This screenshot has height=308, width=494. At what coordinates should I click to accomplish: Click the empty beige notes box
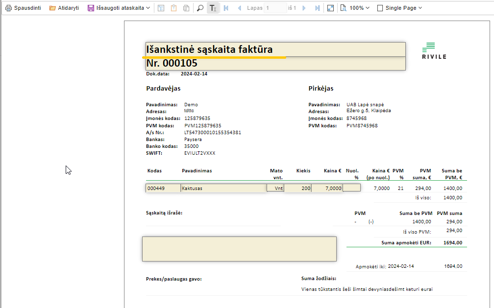(239, 249)
